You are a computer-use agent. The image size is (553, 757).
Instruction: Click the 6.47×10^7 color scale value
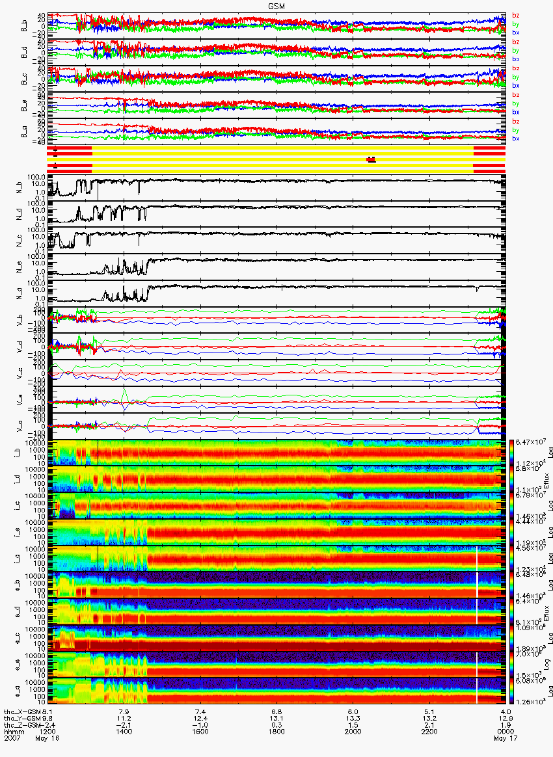tap(530, 443)
